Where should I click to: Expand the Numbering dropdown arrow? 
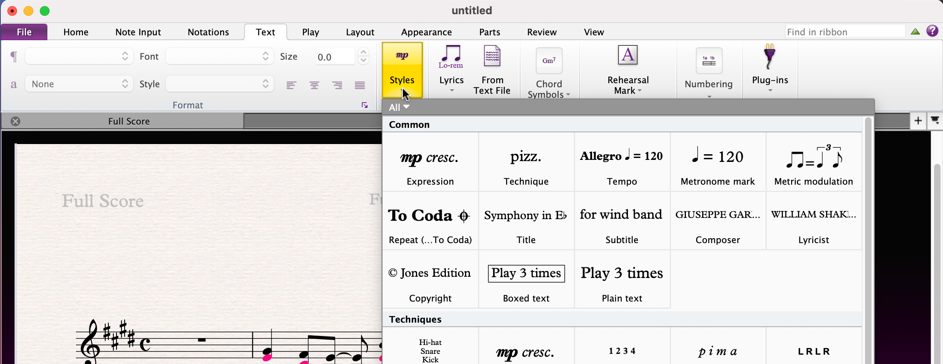click(x=709, y=97)
